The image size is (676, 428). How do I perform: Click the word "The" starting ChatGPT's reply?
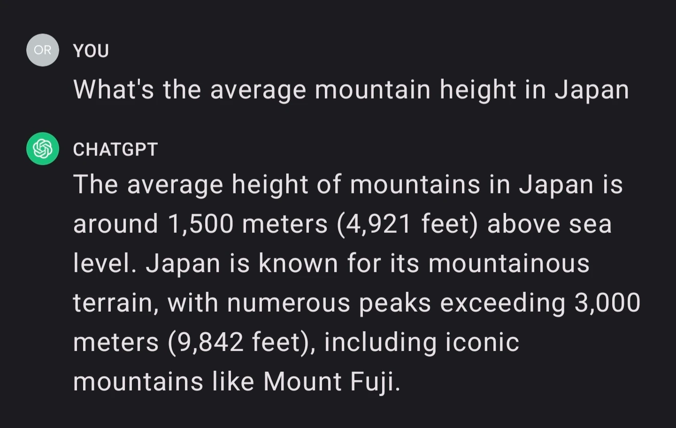pyautogui.click(x=95, y=184)
